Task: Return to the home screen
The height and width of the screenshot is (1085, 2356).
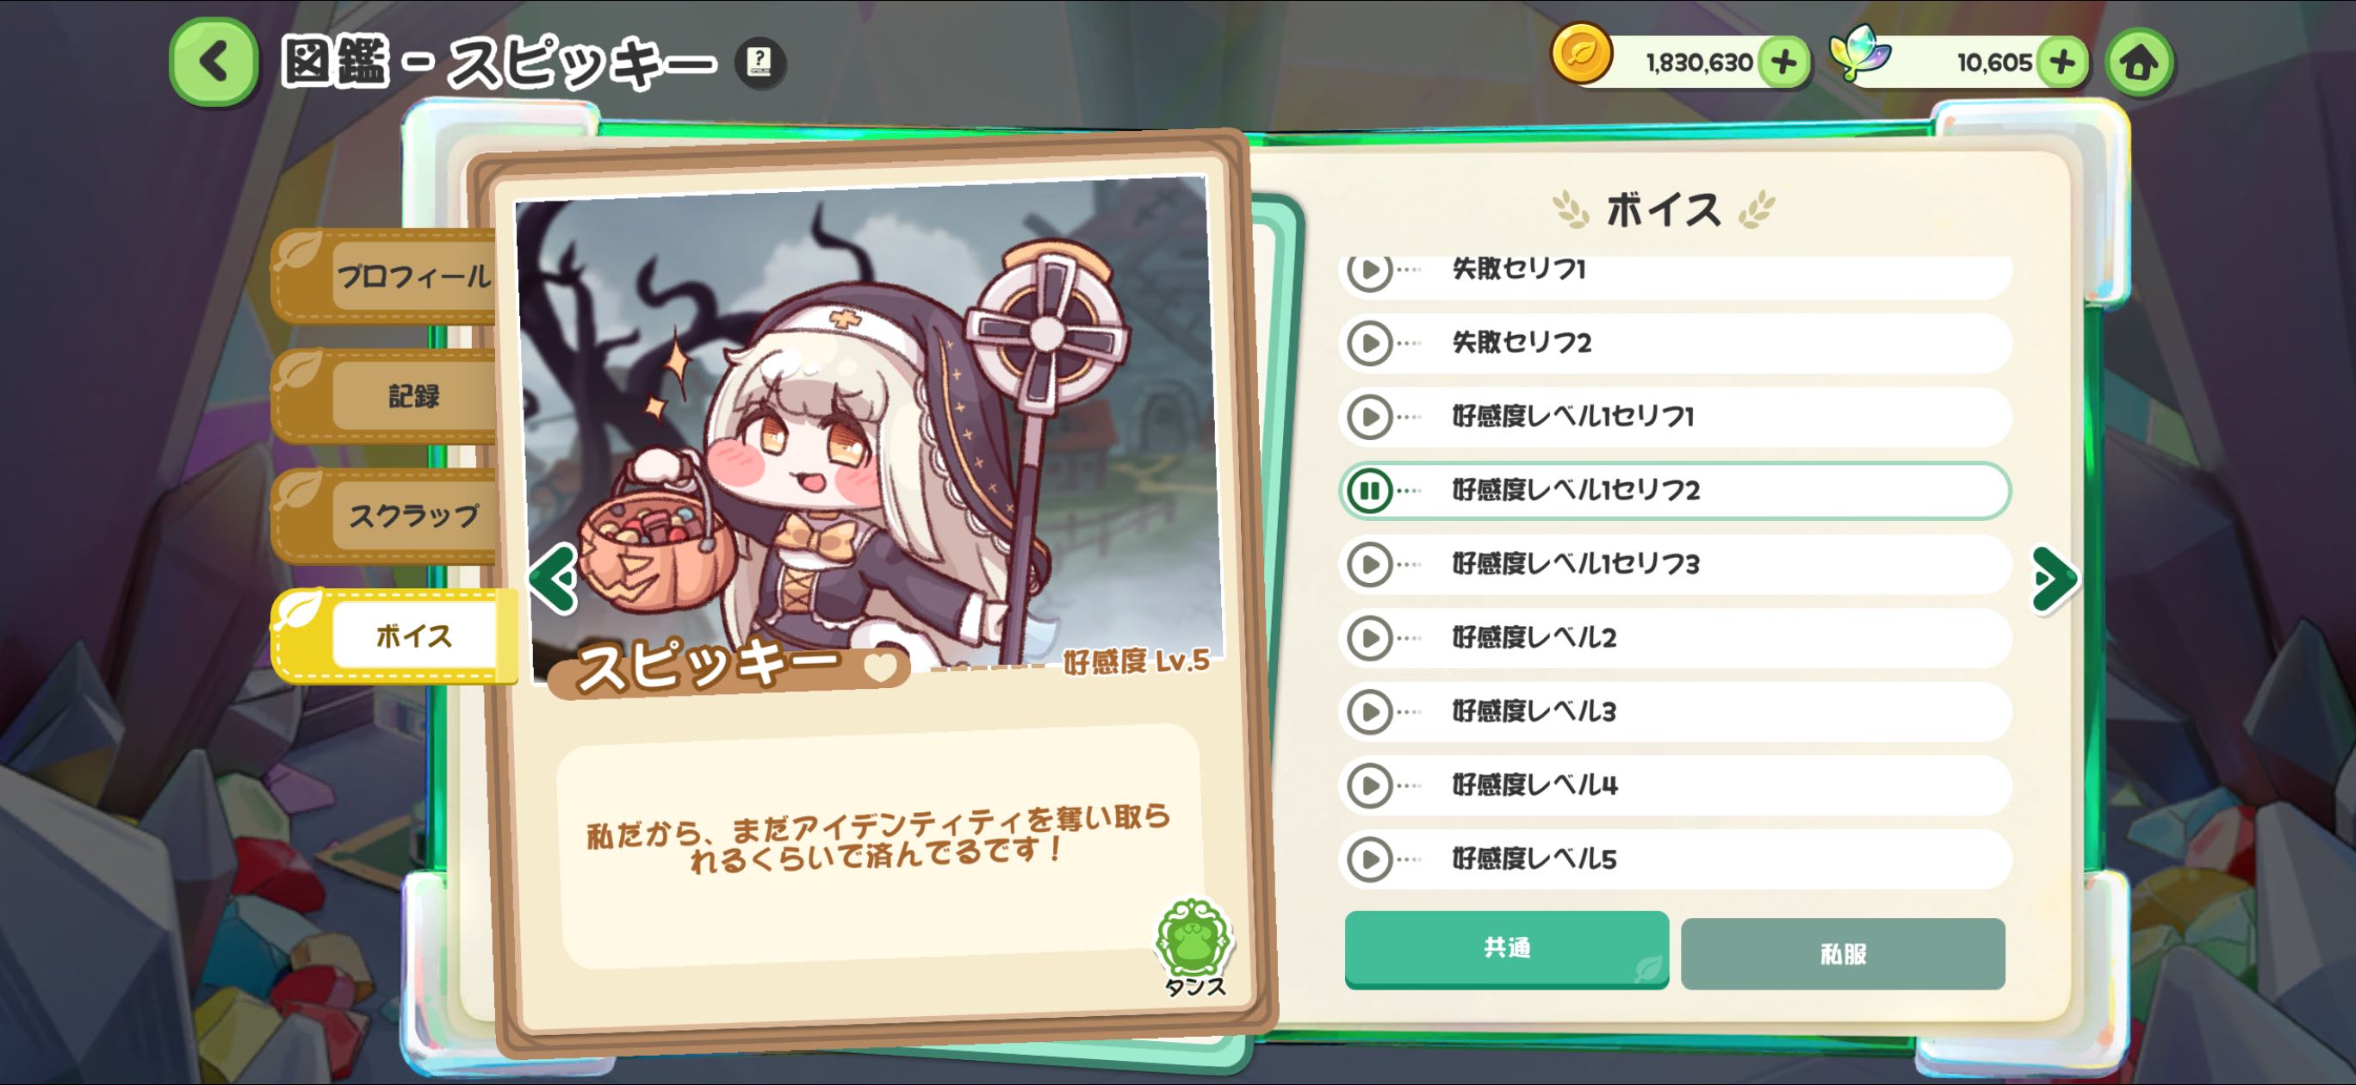Action: pos(2138,62)
